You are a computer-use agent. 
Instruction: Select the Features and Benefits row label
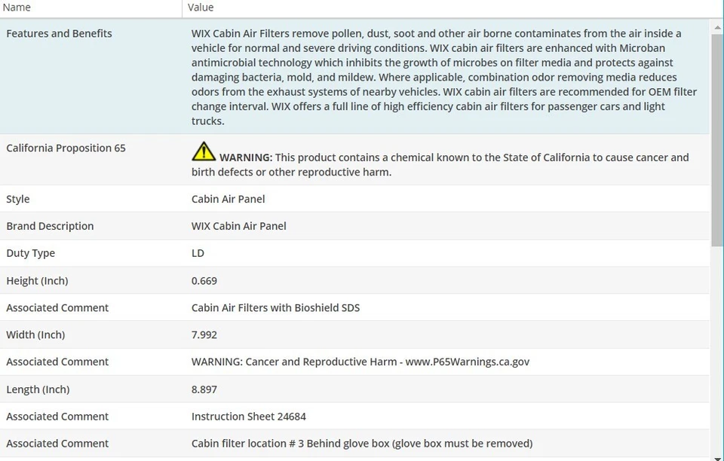(x=59, y=34)
